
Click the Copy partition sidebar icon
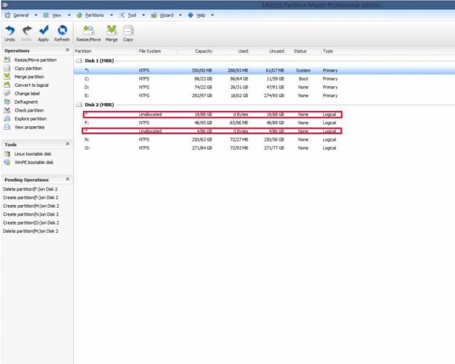tap(7, 68)
